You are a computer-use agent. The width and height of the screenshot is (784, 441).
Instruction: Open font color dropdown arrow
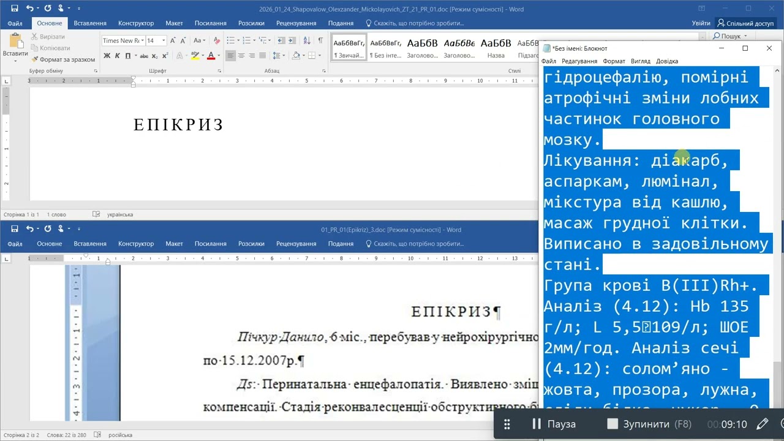[x=218, y=55]
